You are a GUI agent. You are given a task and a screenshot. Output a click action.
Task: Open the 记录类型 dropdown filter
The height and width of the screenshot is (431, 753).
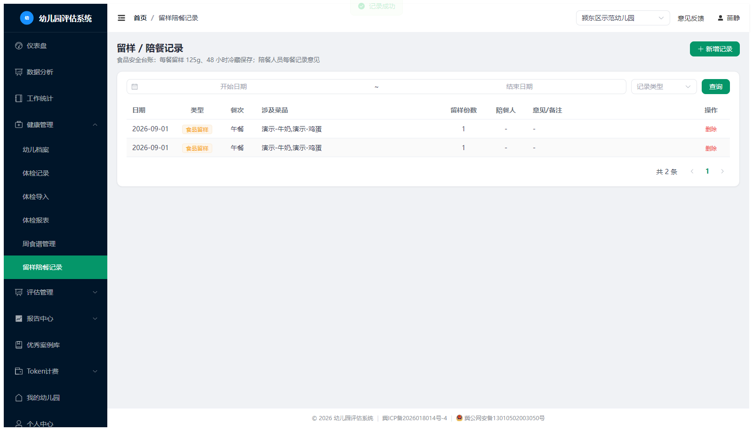[x=664, y=87]
